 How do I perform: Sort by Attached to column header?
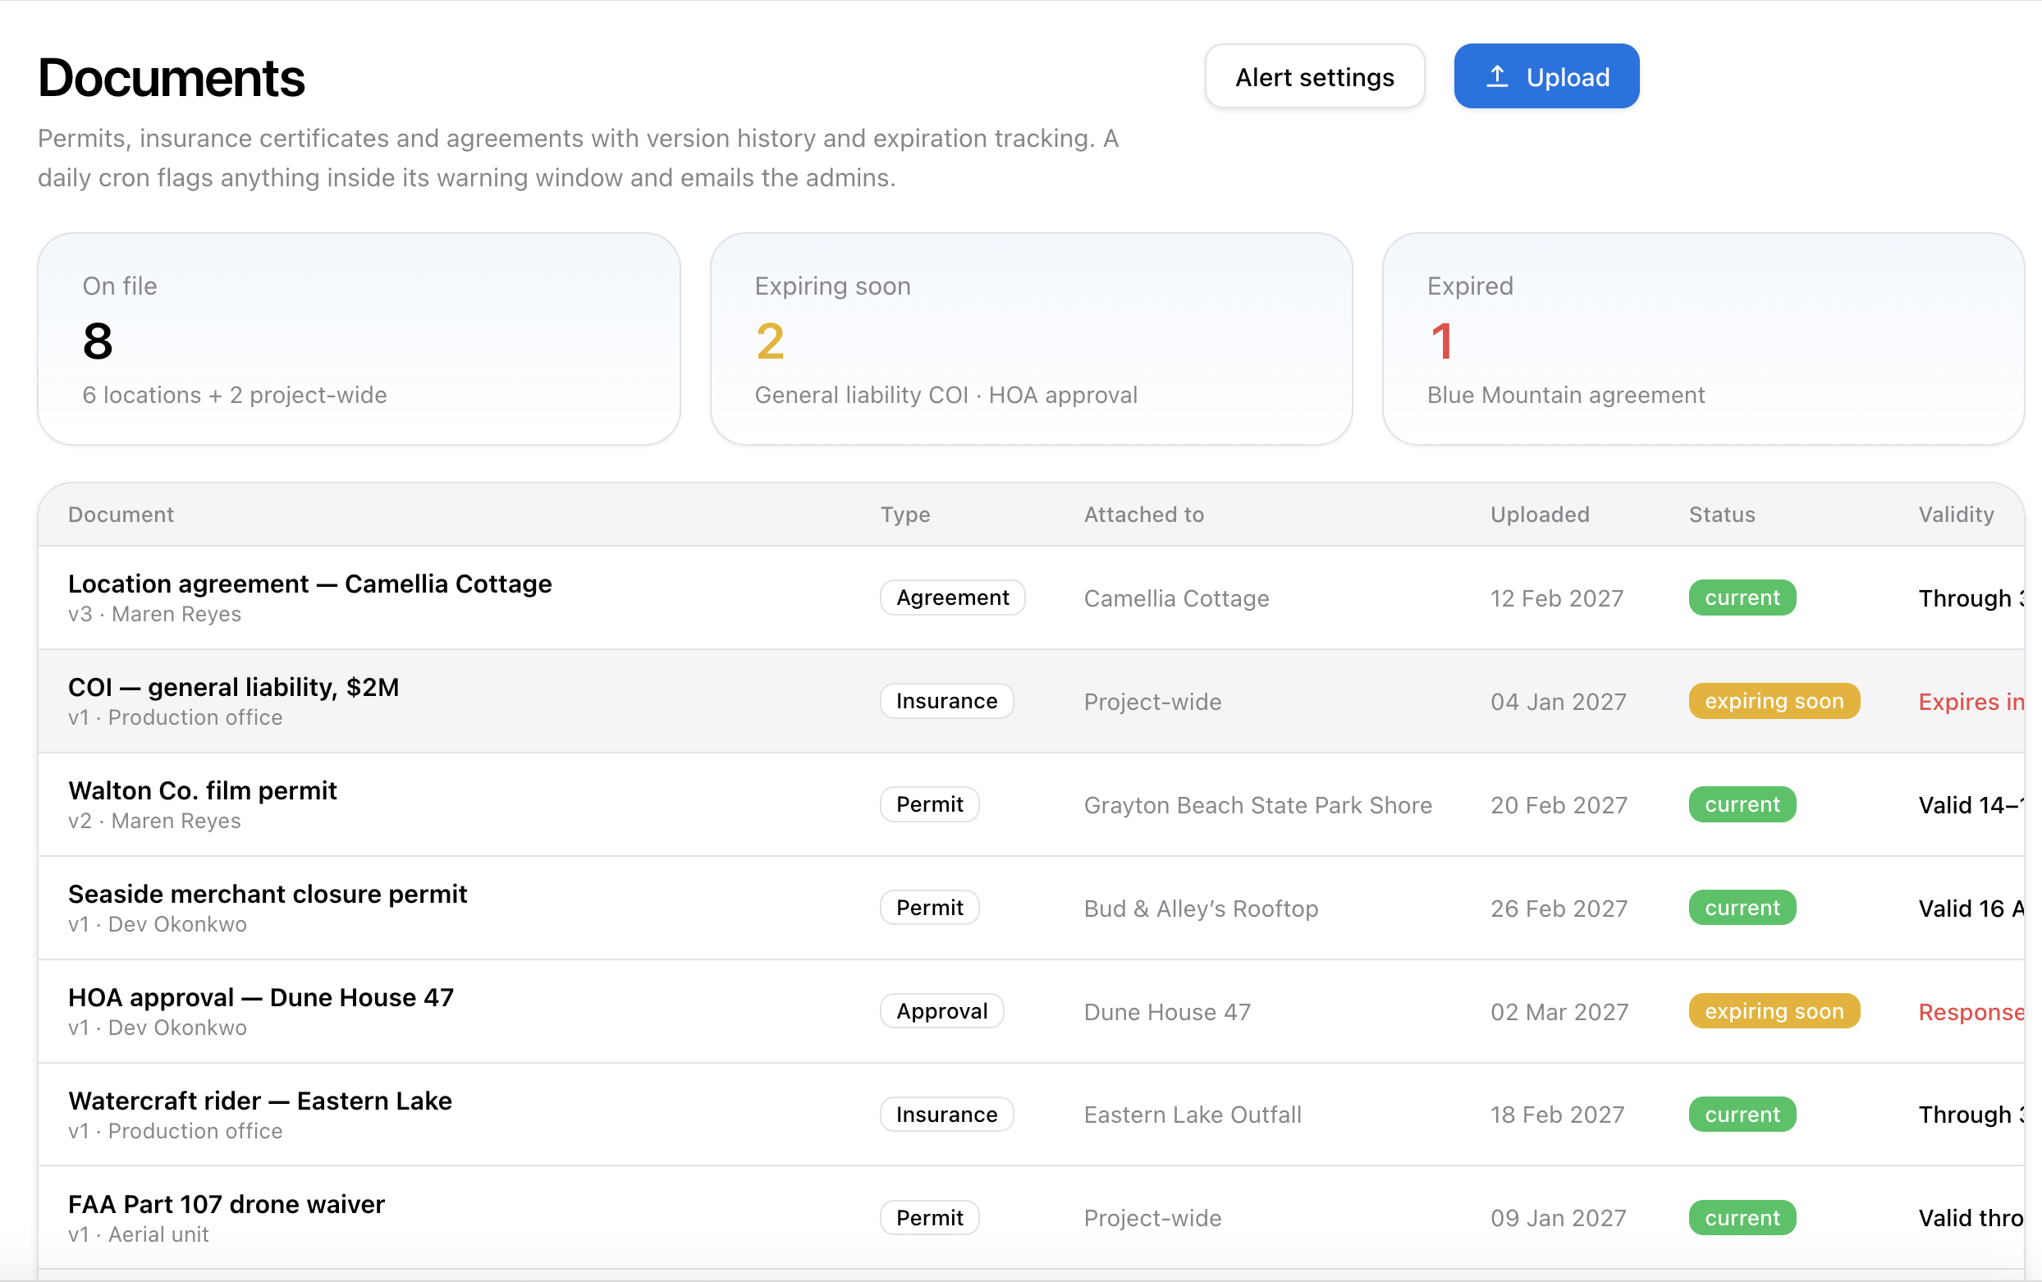pos(1143,515)
